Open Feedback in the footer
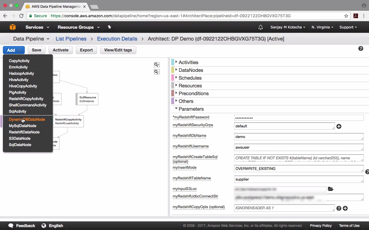369x230 pixels. [x=22, y=226]
